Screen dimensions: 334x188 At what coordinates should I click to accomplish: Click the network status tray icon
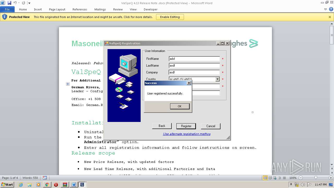pyautogui.click(x=297, y=185)
